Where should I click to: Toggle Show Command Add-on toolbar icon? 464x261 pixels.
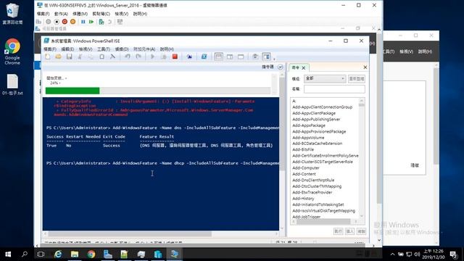coord(266,57)
